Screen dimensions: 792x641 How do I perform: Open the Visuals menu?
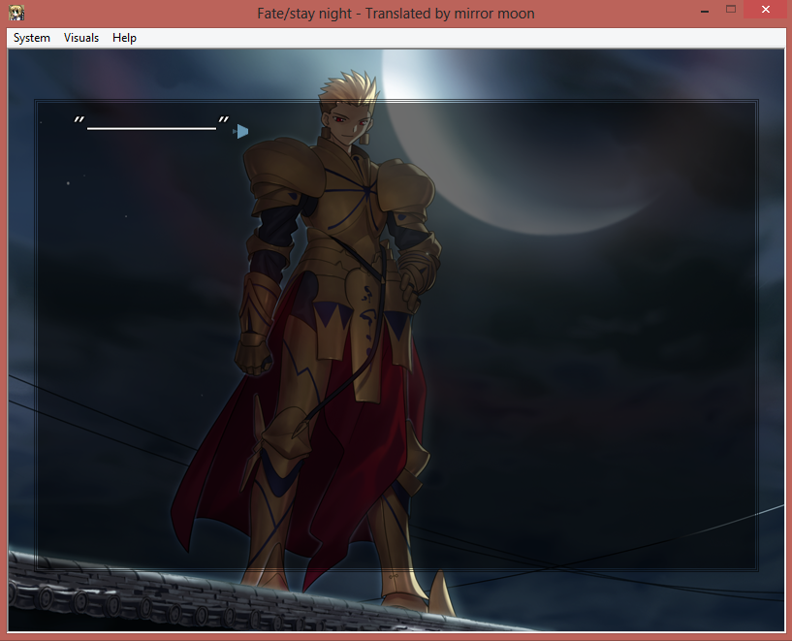tap(81, 38)
